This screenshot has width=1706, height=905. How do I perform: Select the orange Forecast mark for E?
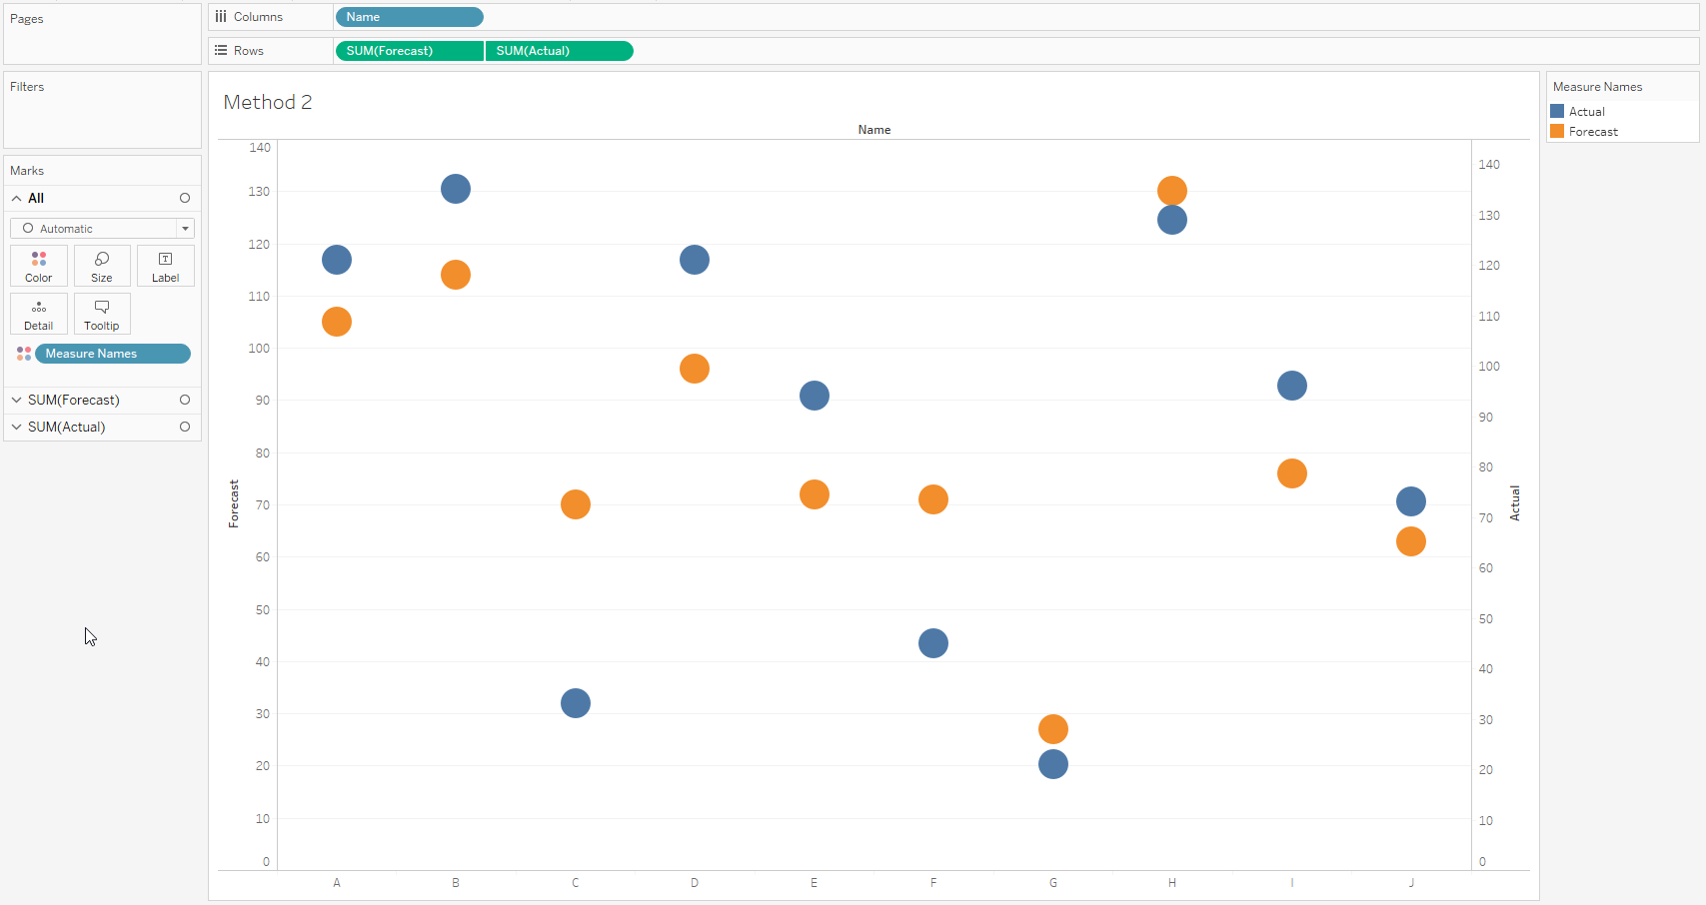pyautogui.click(x=815, y=494)
